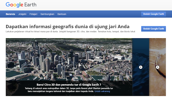Click the 'Dapatkan informasi geografis' headline
The image size is (172, 100).
tap(67, 27)
